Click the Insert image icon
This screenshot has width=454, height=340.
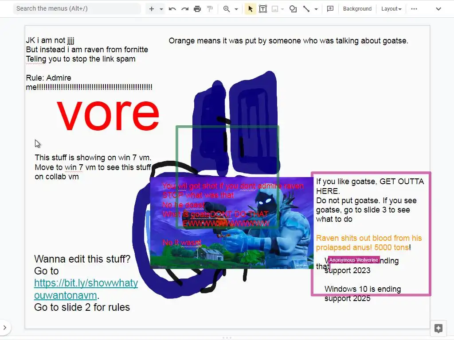click(275, 9)
